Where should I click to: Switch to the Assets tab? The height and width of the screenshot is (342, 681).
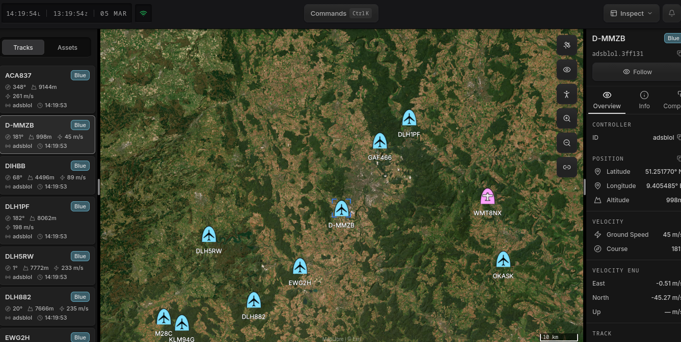(67, 47)
